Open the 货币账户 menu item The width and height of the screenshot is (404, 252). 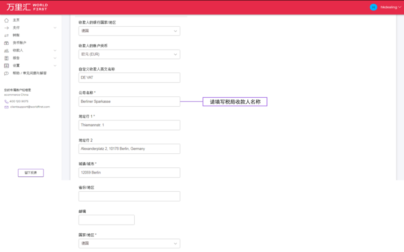[x=19, y=43]
